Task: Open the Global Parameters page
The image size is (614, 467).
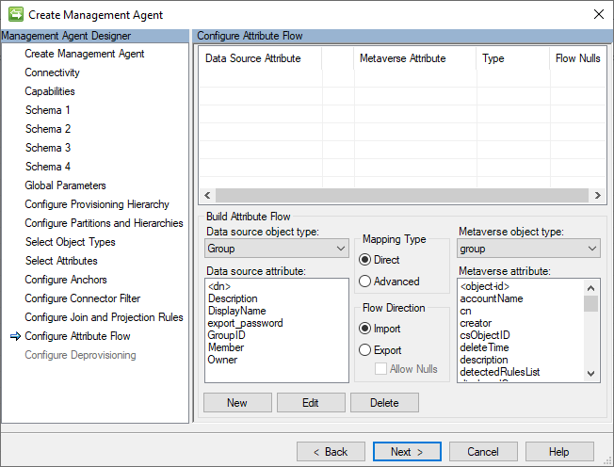Action: pyautogui.click(x=65, y=185)
